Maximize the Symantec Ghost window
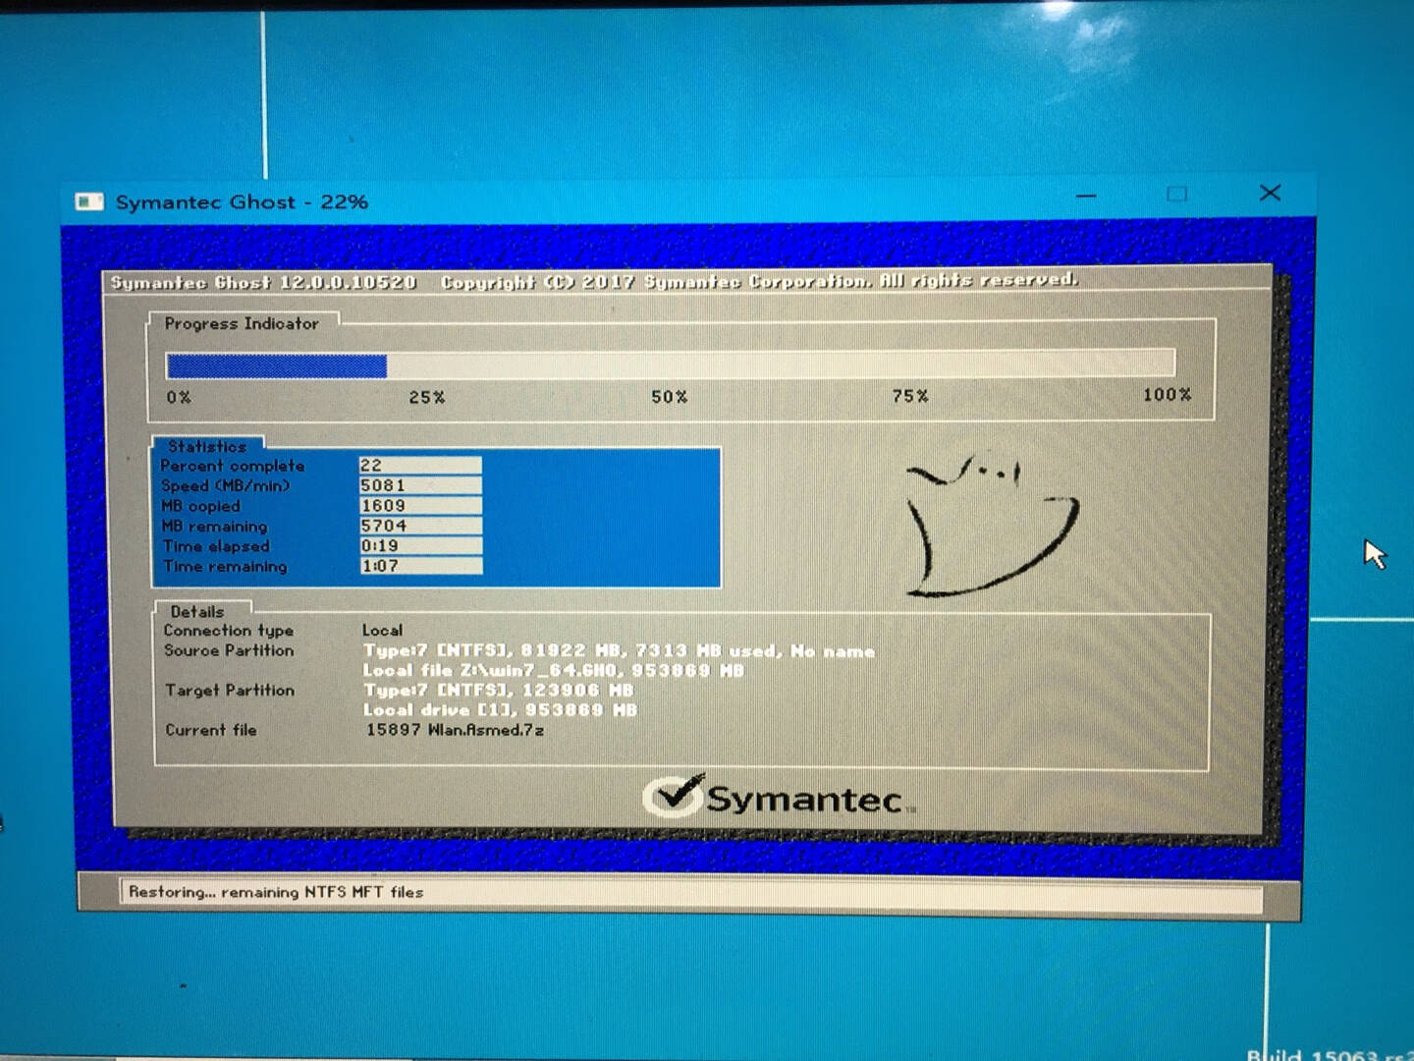Viewport: 1414px width, 1061px height. click(x=1176, y=195)
